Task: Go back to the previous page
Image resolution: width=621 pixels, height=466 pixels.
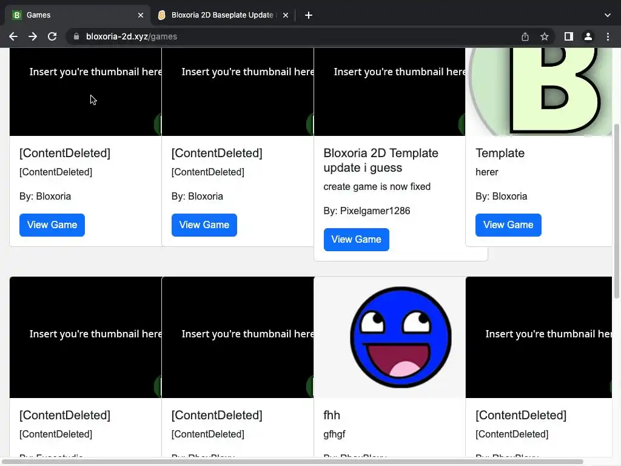Action: 13,36
